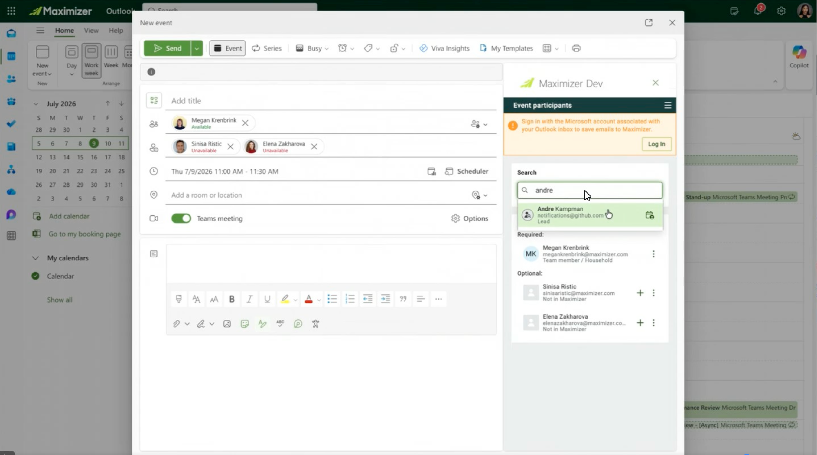
Task: Open the Busy status dropdown
Action: (x=312, y=48)
